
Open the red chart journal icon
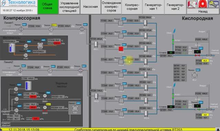[192, 4]
